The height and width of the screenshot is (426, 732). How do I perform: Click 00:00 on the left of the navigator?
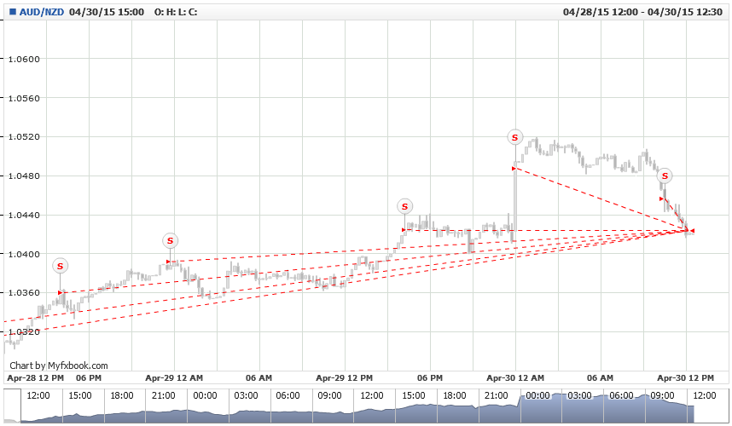point(205,395)
